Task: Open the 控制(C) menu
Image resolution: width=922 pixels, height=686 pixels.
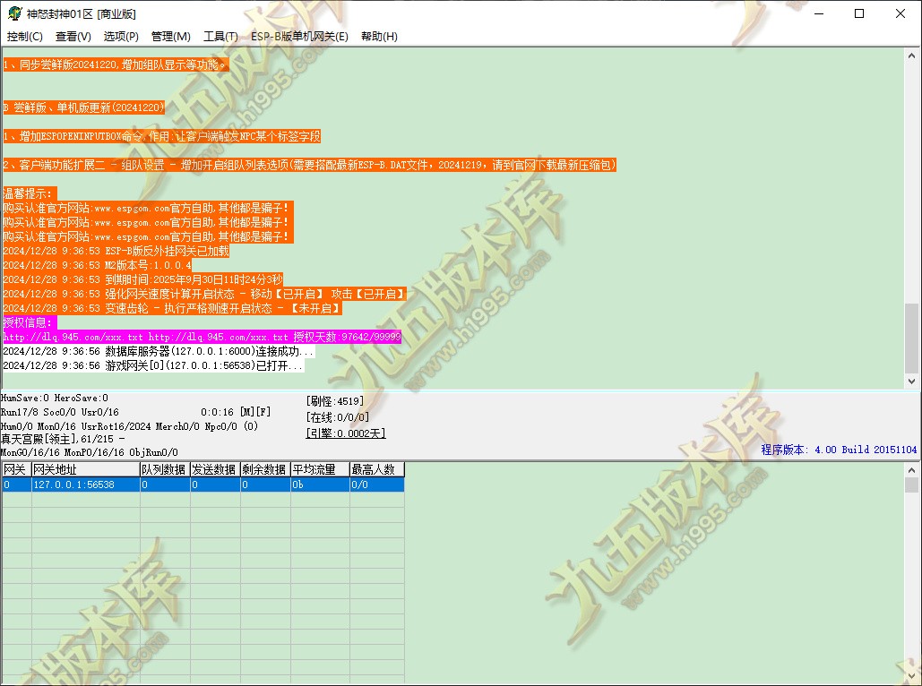Action: tap(25, 37)
